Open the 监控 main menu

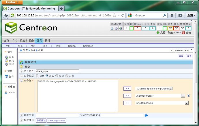click(x=14, y=41)
